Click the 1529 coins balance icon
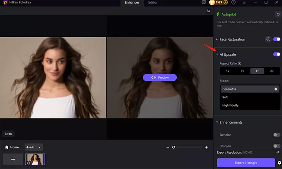Image resolution: width=282 pixels, height=169 pixels. tap(212, 2)
